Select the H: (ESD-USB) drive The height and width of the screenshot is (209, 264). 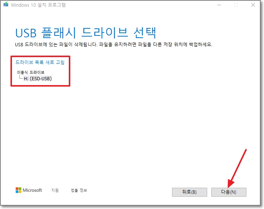38,78
